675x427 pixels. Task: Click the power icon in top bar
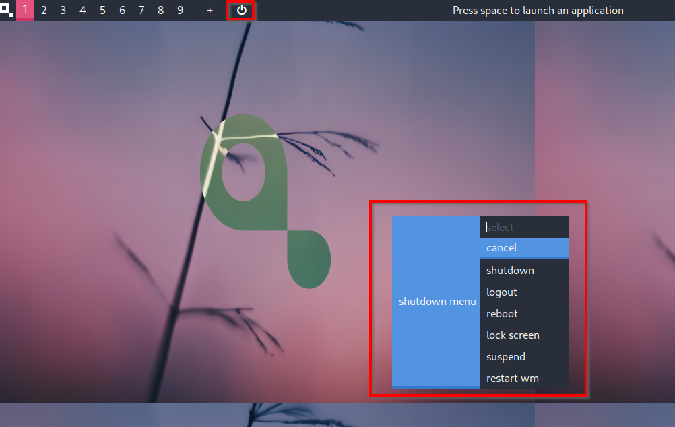(x=241, y=10)
